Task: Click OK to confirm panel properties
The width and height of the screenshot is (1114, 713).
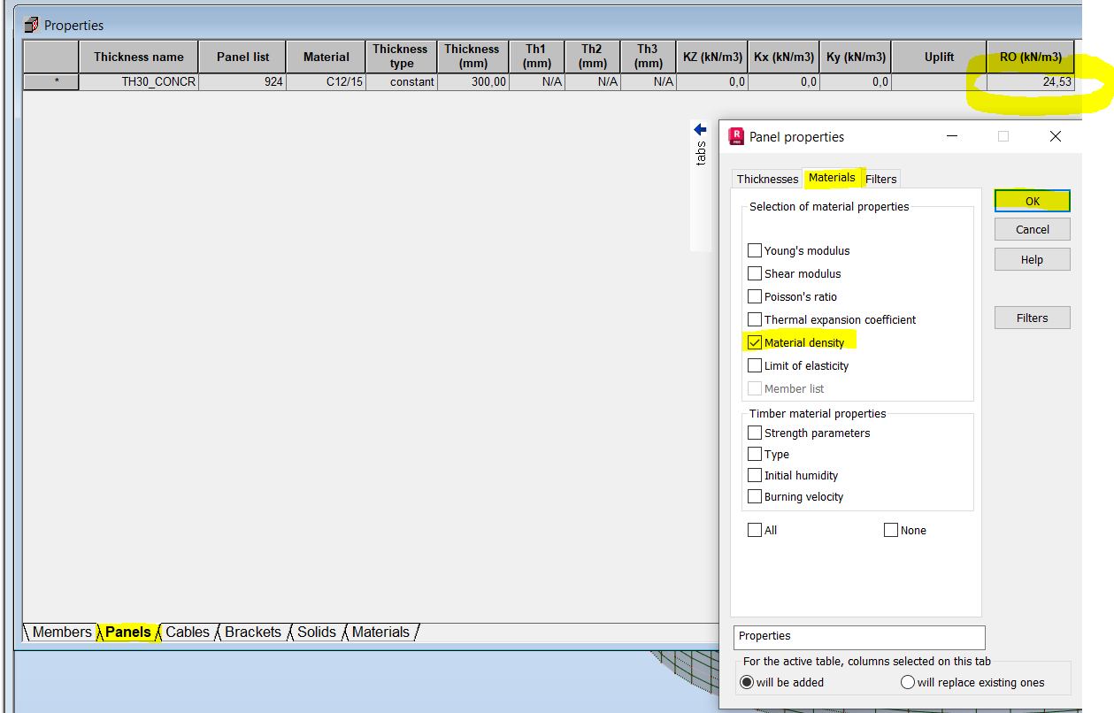Action: [1032, 201]
